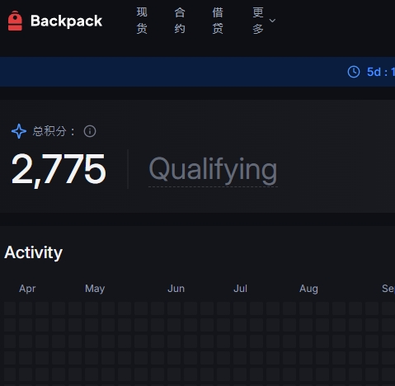Click the Aug month label
This screenshot has height=386, width=395.
pos(308,289)
